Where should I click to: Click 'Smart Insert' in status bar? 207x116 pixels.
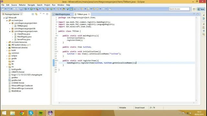click(140, 108)
